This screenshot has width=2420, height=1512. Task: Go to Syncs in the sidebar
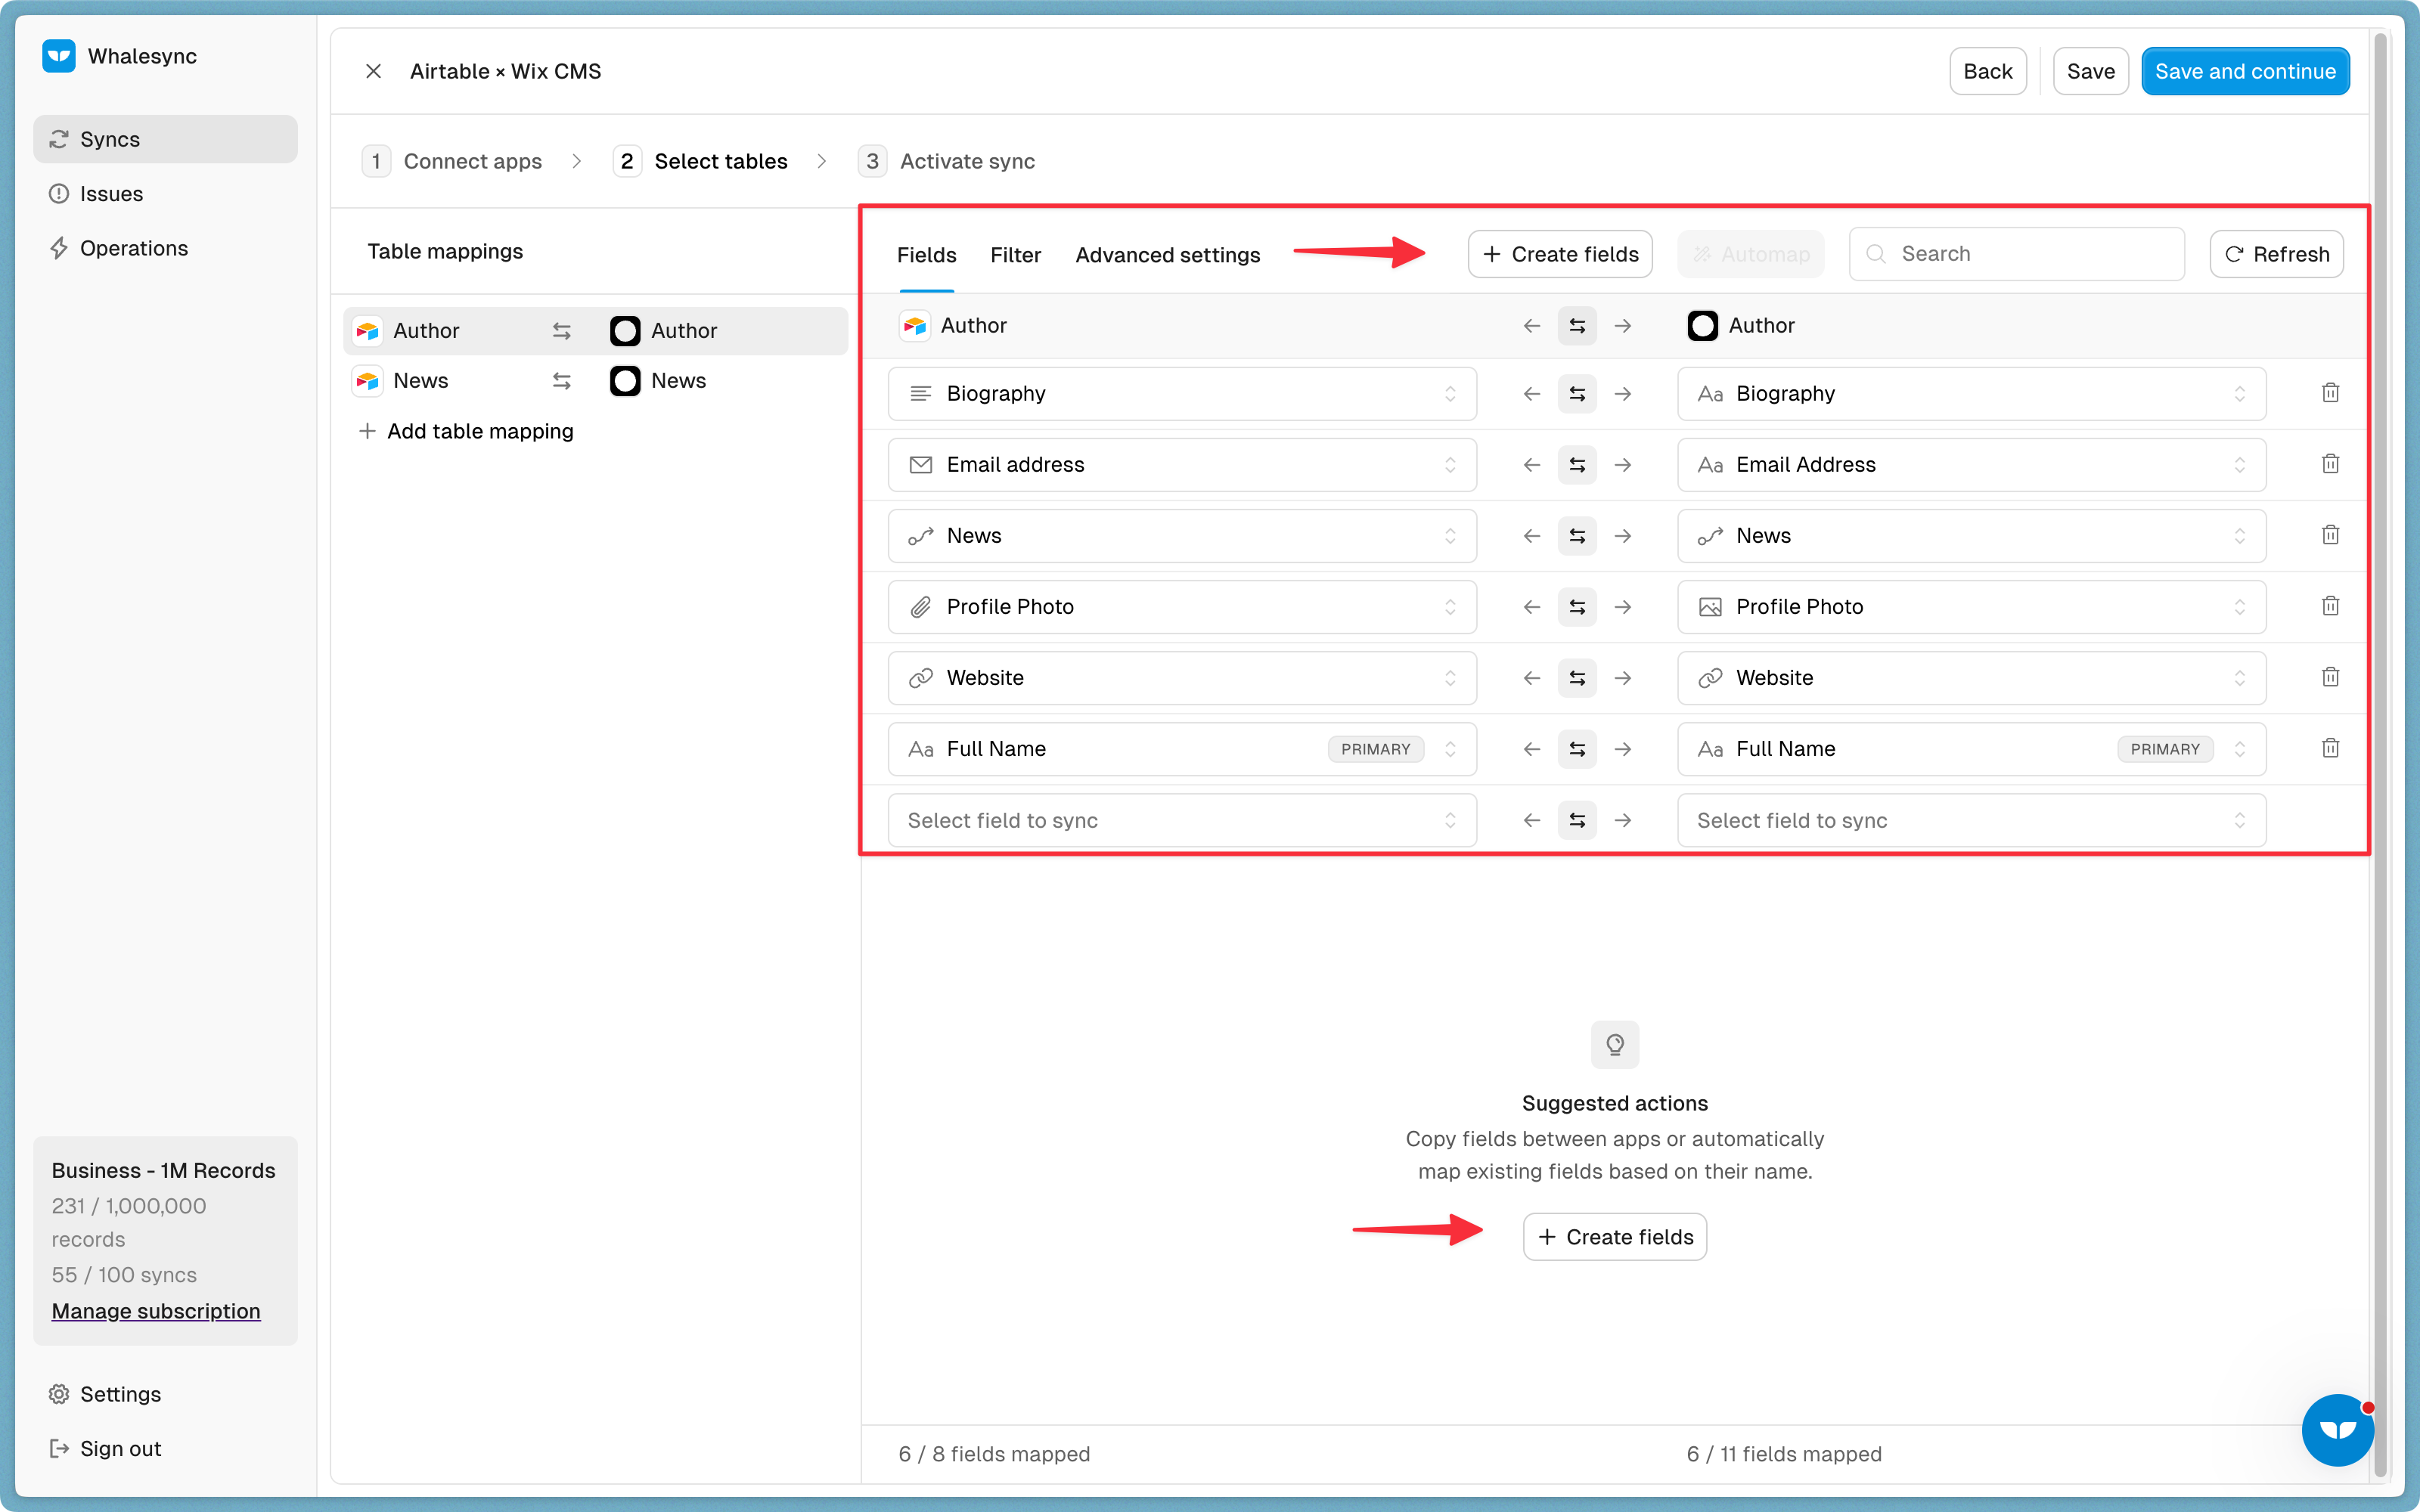pos(165,139)
